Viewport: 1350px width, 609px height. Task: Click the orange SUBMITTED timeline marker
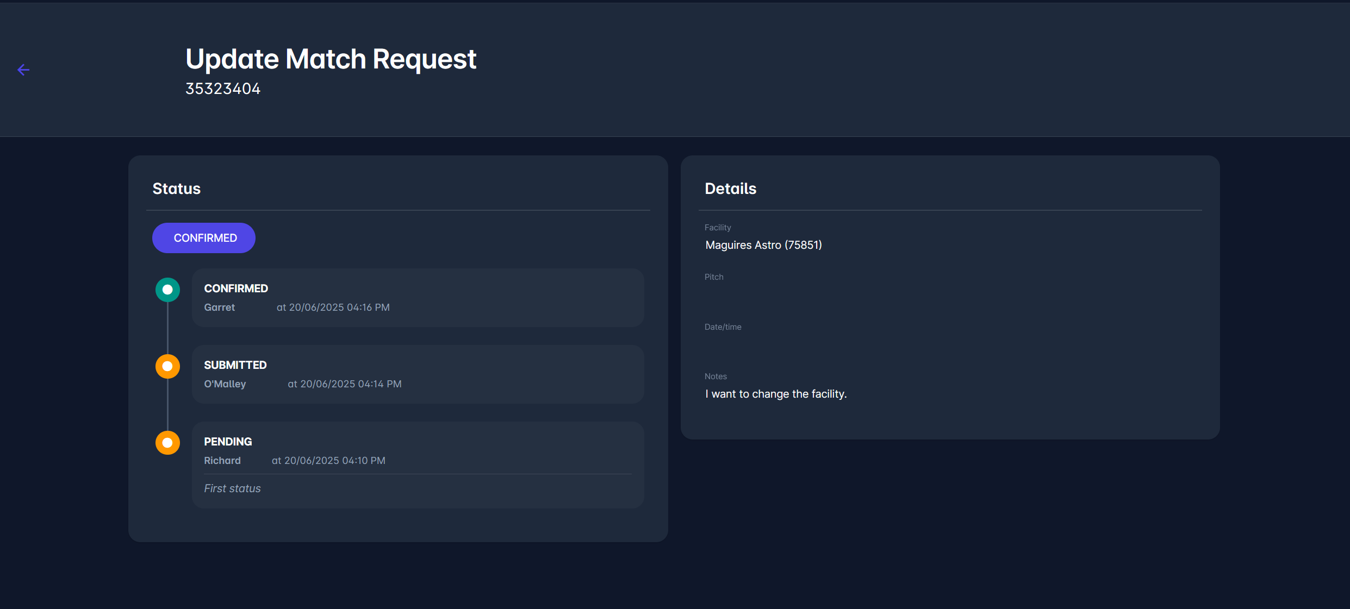pyautogui.click(x=167, y=366)
